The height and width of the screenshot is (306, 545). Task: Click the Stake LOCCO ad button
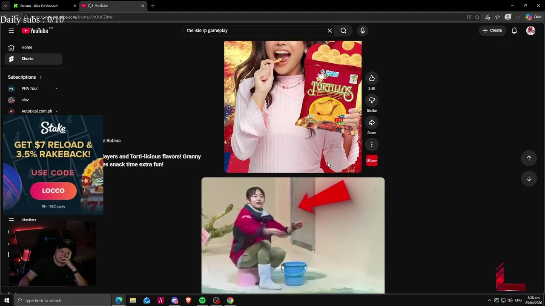tap(53, 191)
